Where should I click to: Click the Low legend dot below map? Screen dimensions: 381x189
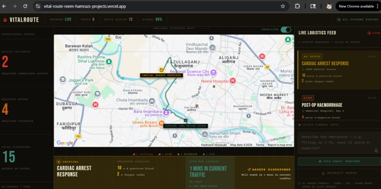pos(203,154)
